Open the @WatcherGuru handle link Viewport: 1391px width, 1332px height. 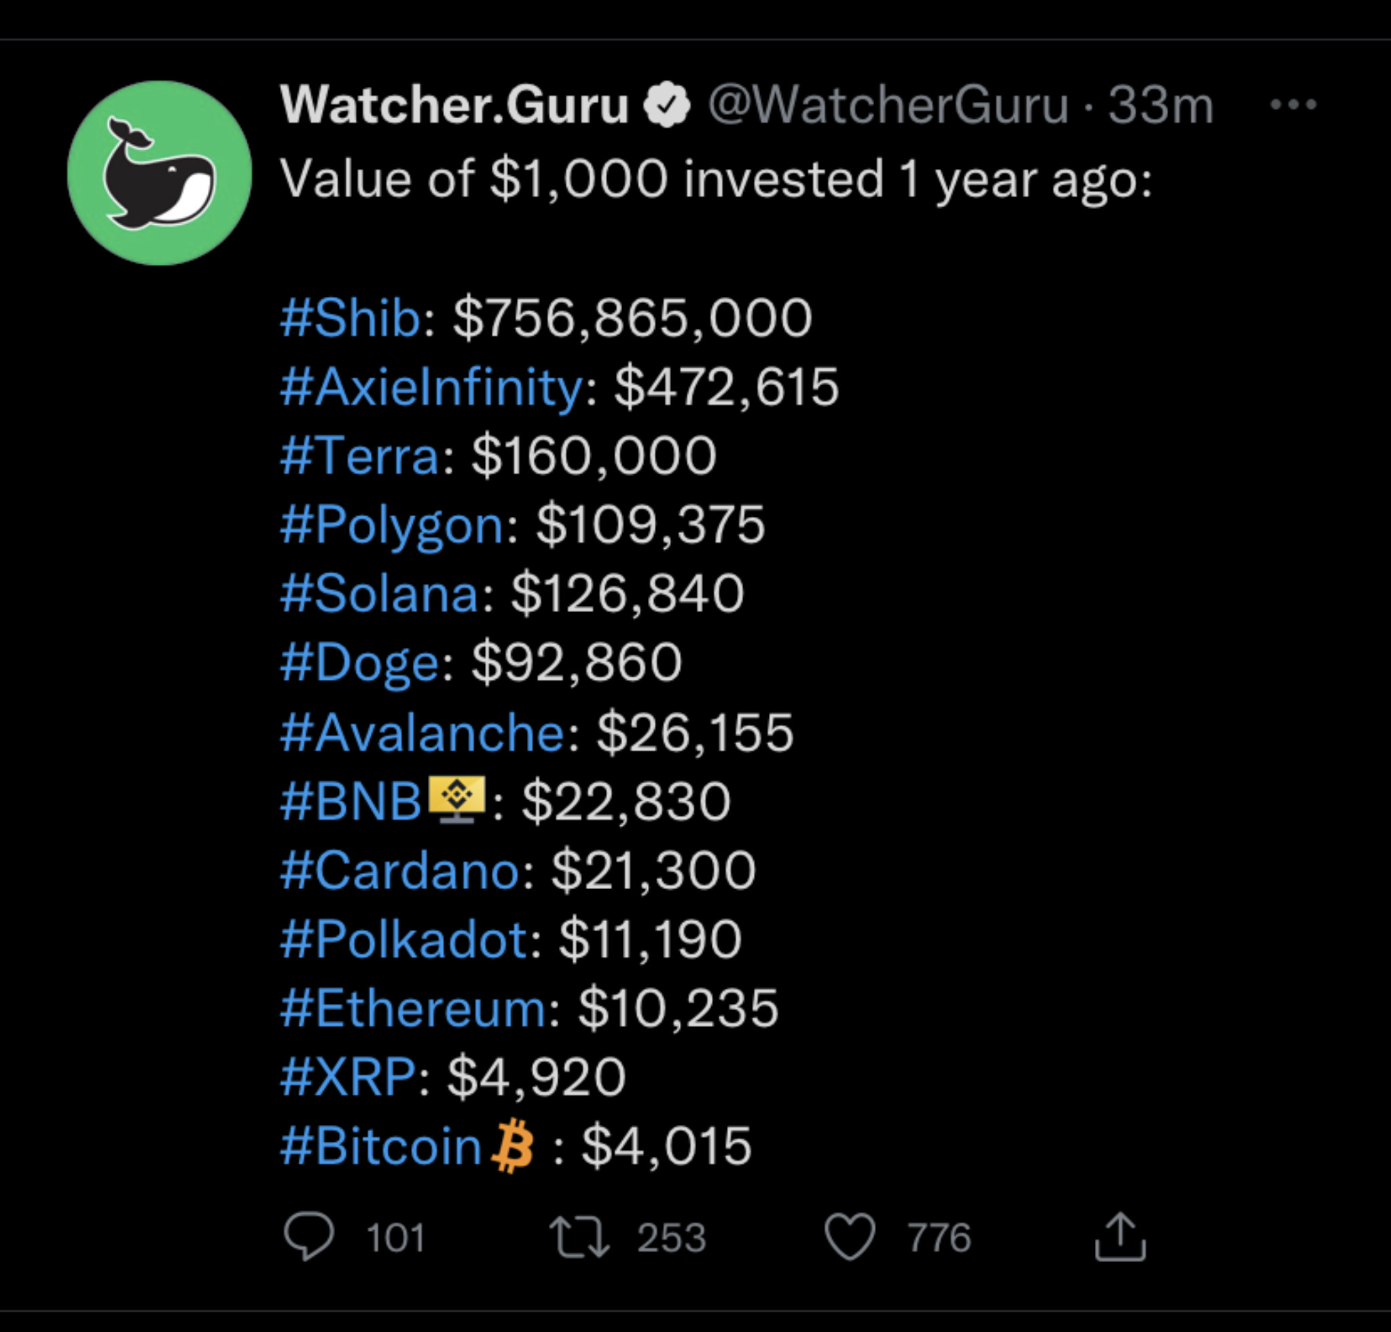888,105
